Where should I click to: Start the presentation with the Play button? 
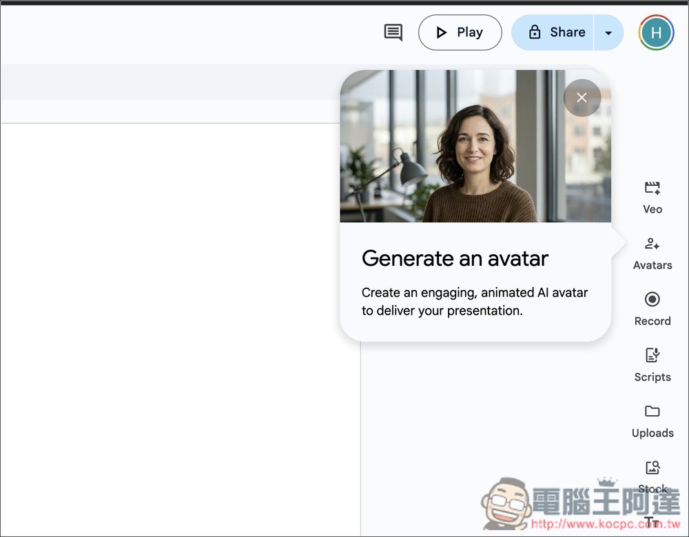coord(460,32)
